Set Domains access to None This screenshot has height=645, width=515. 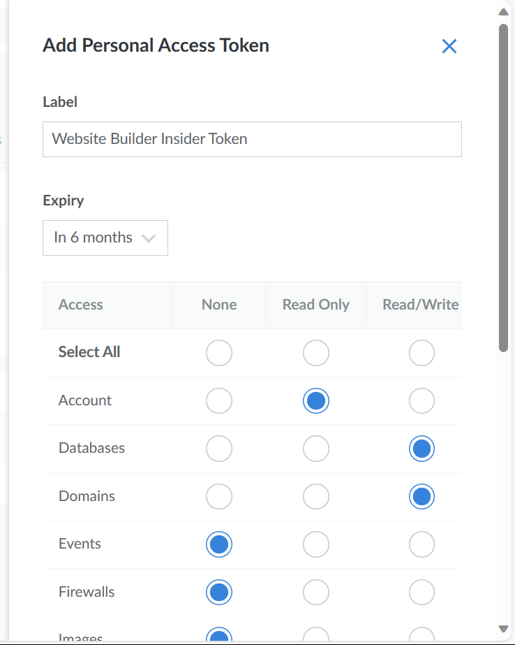[219, 497]
